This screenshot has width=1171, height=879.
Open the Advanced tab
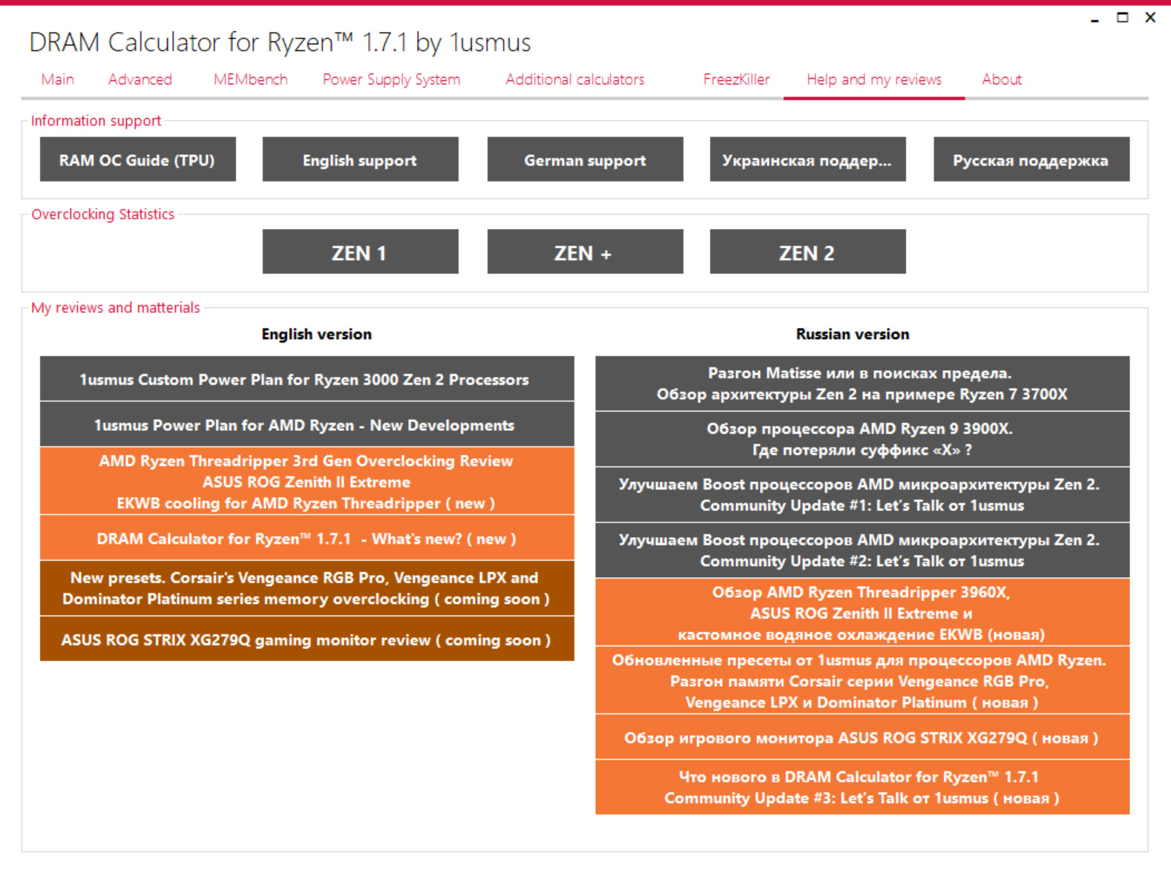pos(140,79)
